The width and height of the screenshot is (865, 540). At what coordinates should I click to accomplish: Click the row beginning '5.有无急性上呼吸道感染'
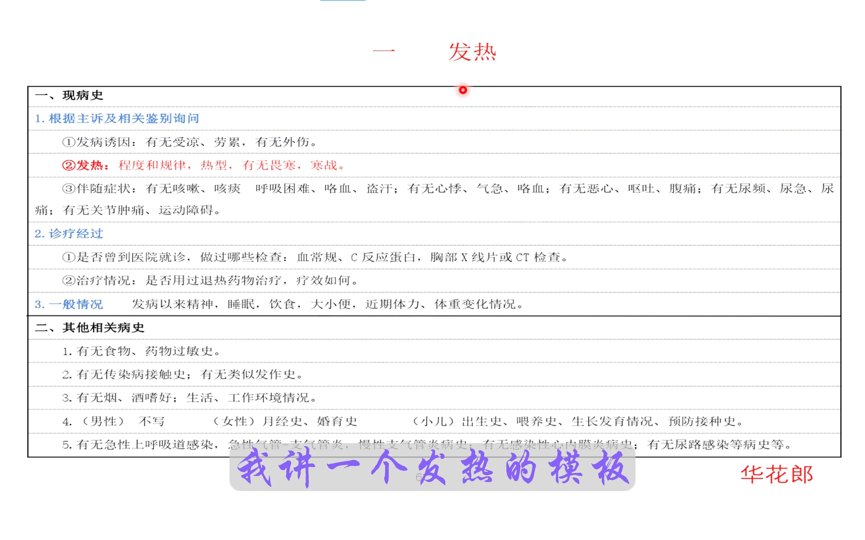pos(434,445)
